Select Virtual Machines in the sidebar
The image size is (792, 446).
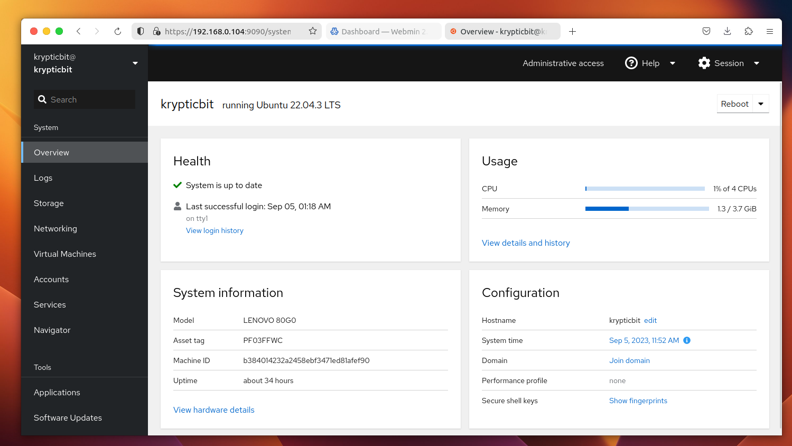[65, 254]
